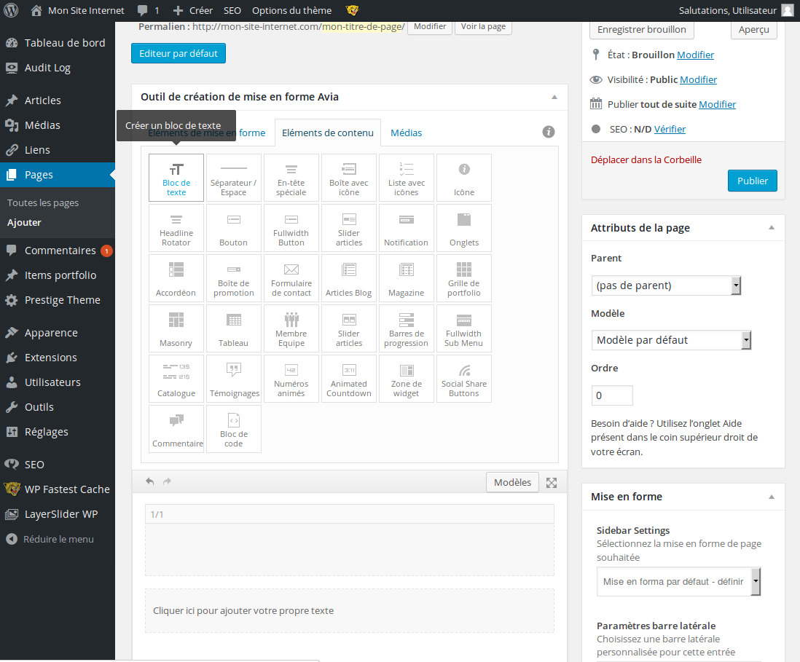Insert Boîte avec icône element

tap(349, 178)
